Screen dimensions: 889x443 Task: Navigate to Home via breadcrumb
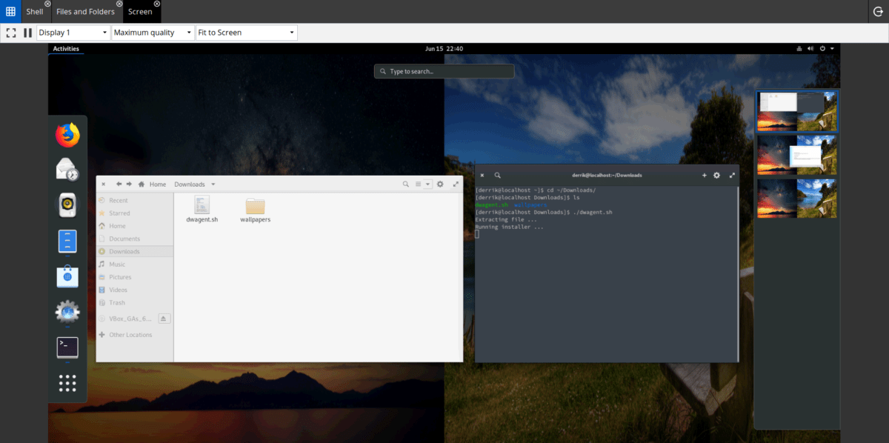point(158,184)
